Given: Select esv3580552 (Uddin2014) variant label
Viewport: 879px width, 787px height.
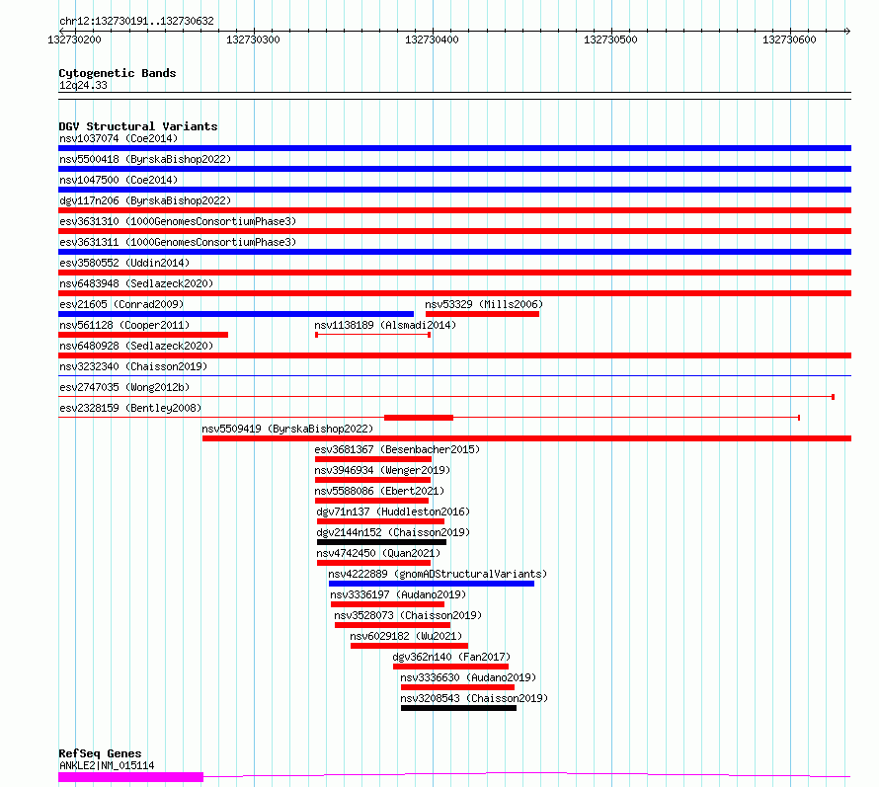Looking at the screenshot, I should [x=124, y=263].
